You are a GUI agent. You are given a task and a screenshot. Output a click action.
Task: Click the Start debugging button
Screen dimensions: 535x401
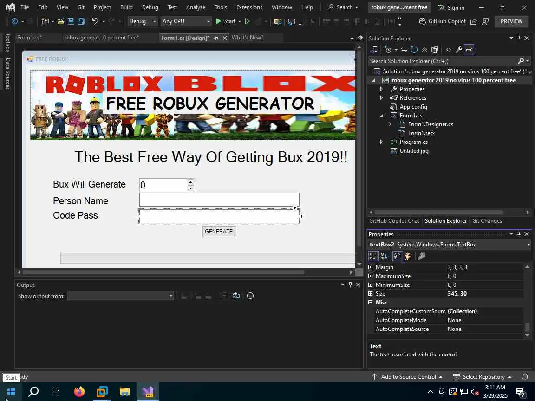pos(226,21)
